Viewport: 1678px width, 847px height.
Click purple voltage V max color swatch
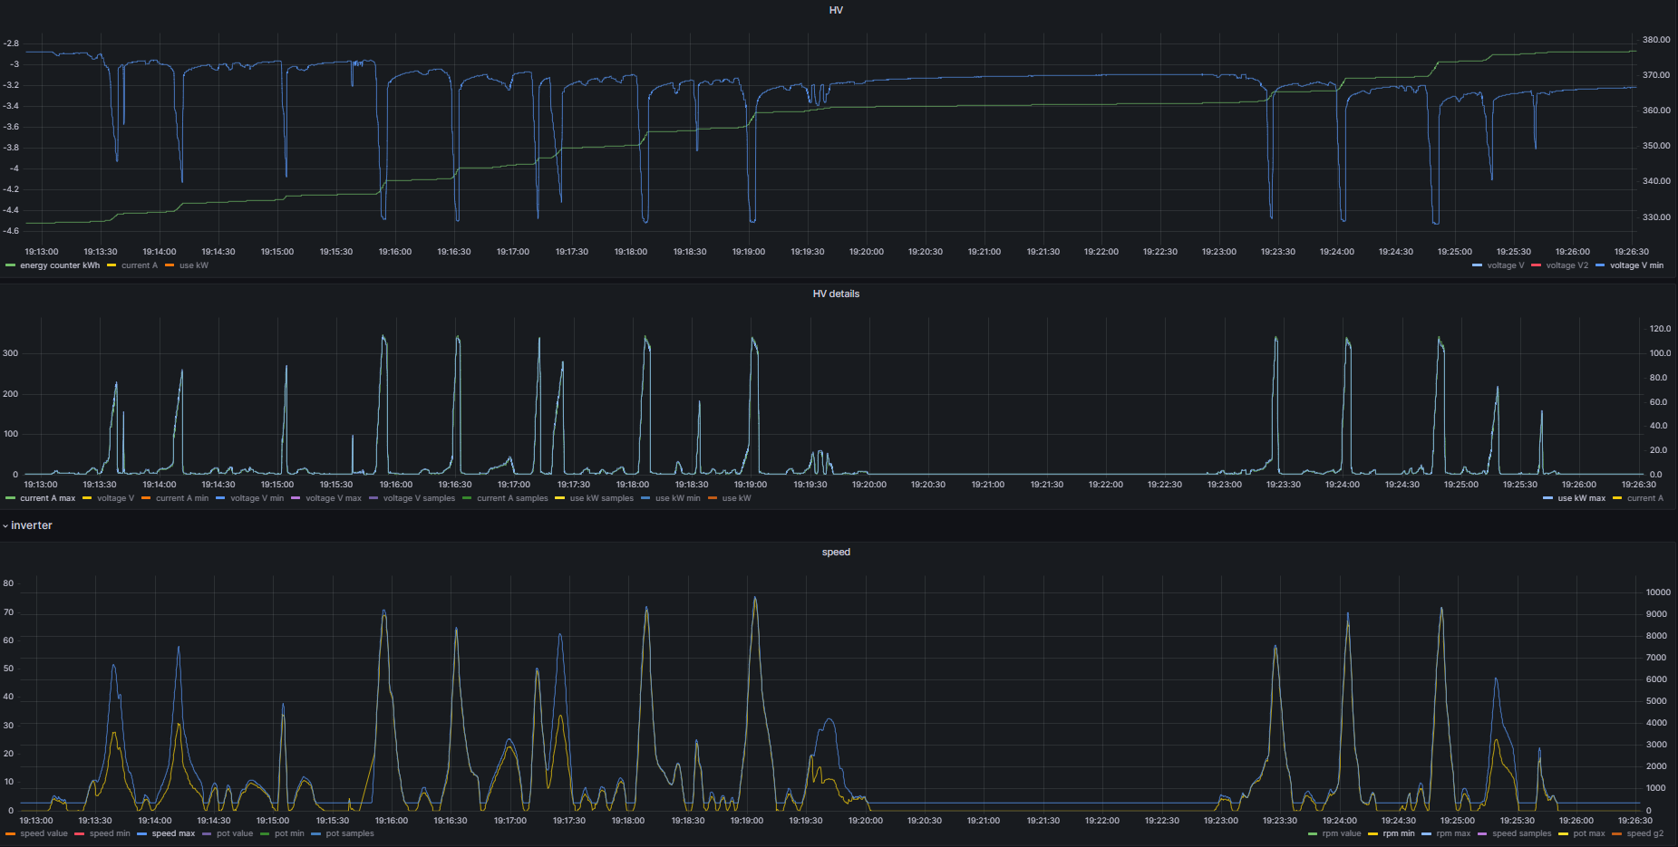pos(296,499)
